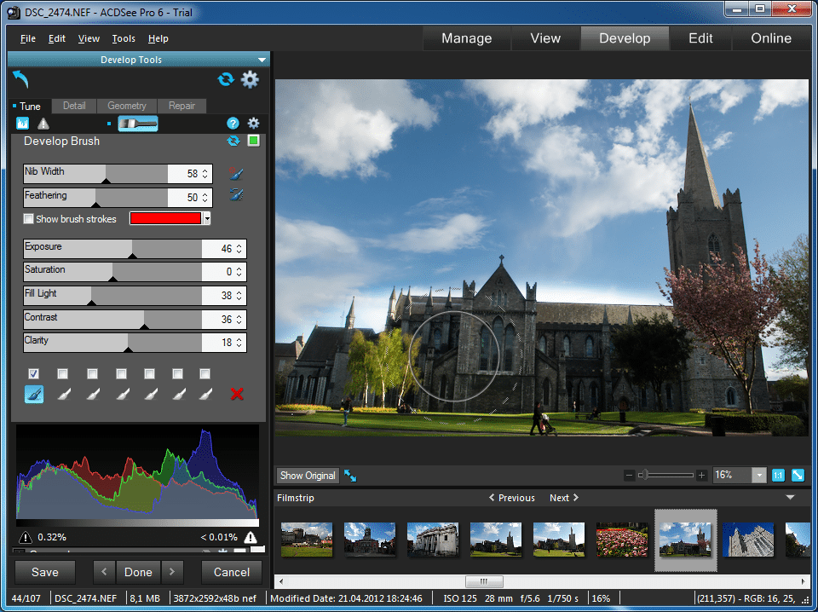Click the small gear next to the help icon
This screenshot has width=818, height=612.
pos(253,123)
